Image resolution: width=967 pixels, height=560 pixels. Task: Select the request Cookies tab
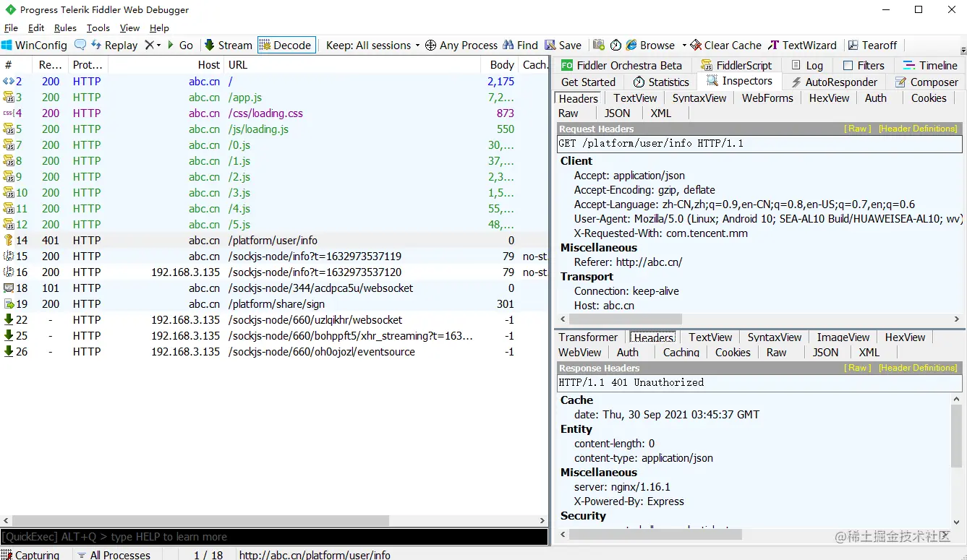pos(928,98)
